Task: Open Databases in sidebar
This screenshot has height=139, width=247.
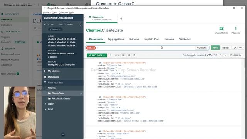Action: [x=53, y=77]
